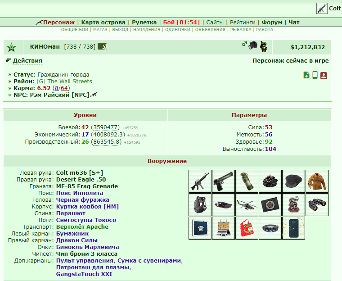
Task: Click the control panel inventory icon
Action: click(x=223, y=228)
